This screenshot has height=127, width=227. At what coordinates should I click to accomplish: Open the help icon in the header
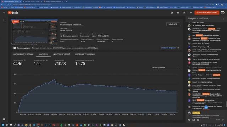(x=172, y=13)
